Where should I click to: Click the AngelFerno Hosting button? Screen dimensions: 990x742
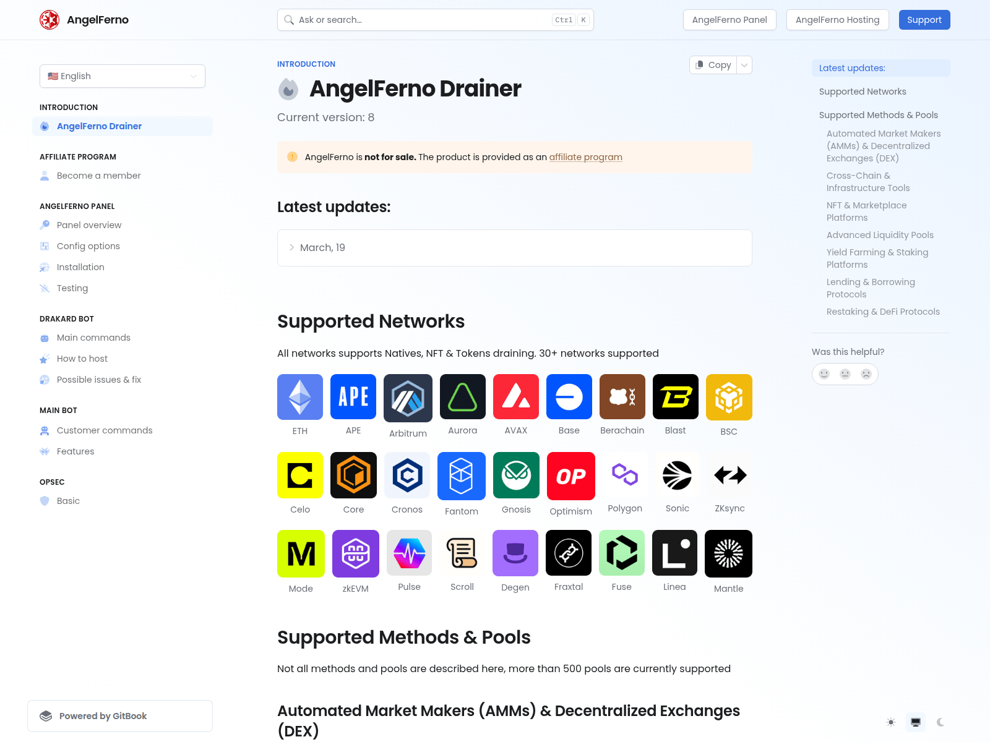[837, 20]
